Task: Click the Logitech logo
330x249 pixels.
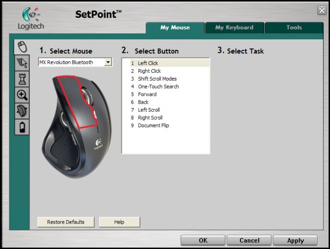Action: 31,18
